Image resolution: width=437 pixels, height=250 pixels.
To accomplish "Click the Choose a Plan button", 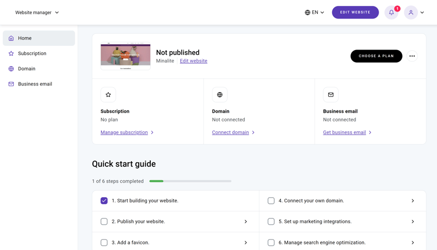I will pos(376,56).
